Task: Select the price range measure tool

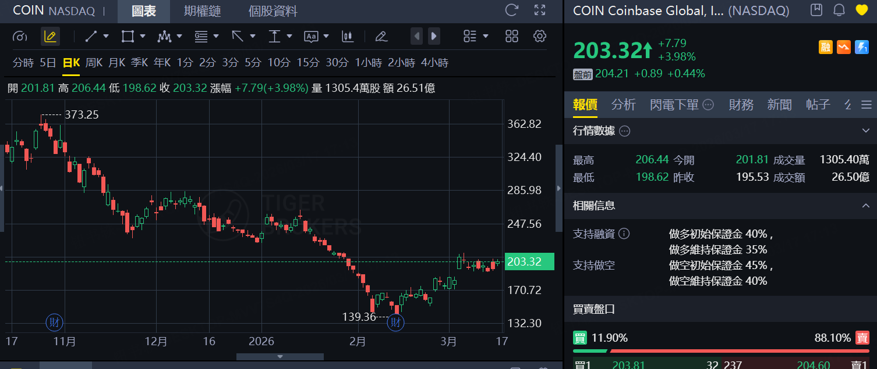Action: (274, 37)
